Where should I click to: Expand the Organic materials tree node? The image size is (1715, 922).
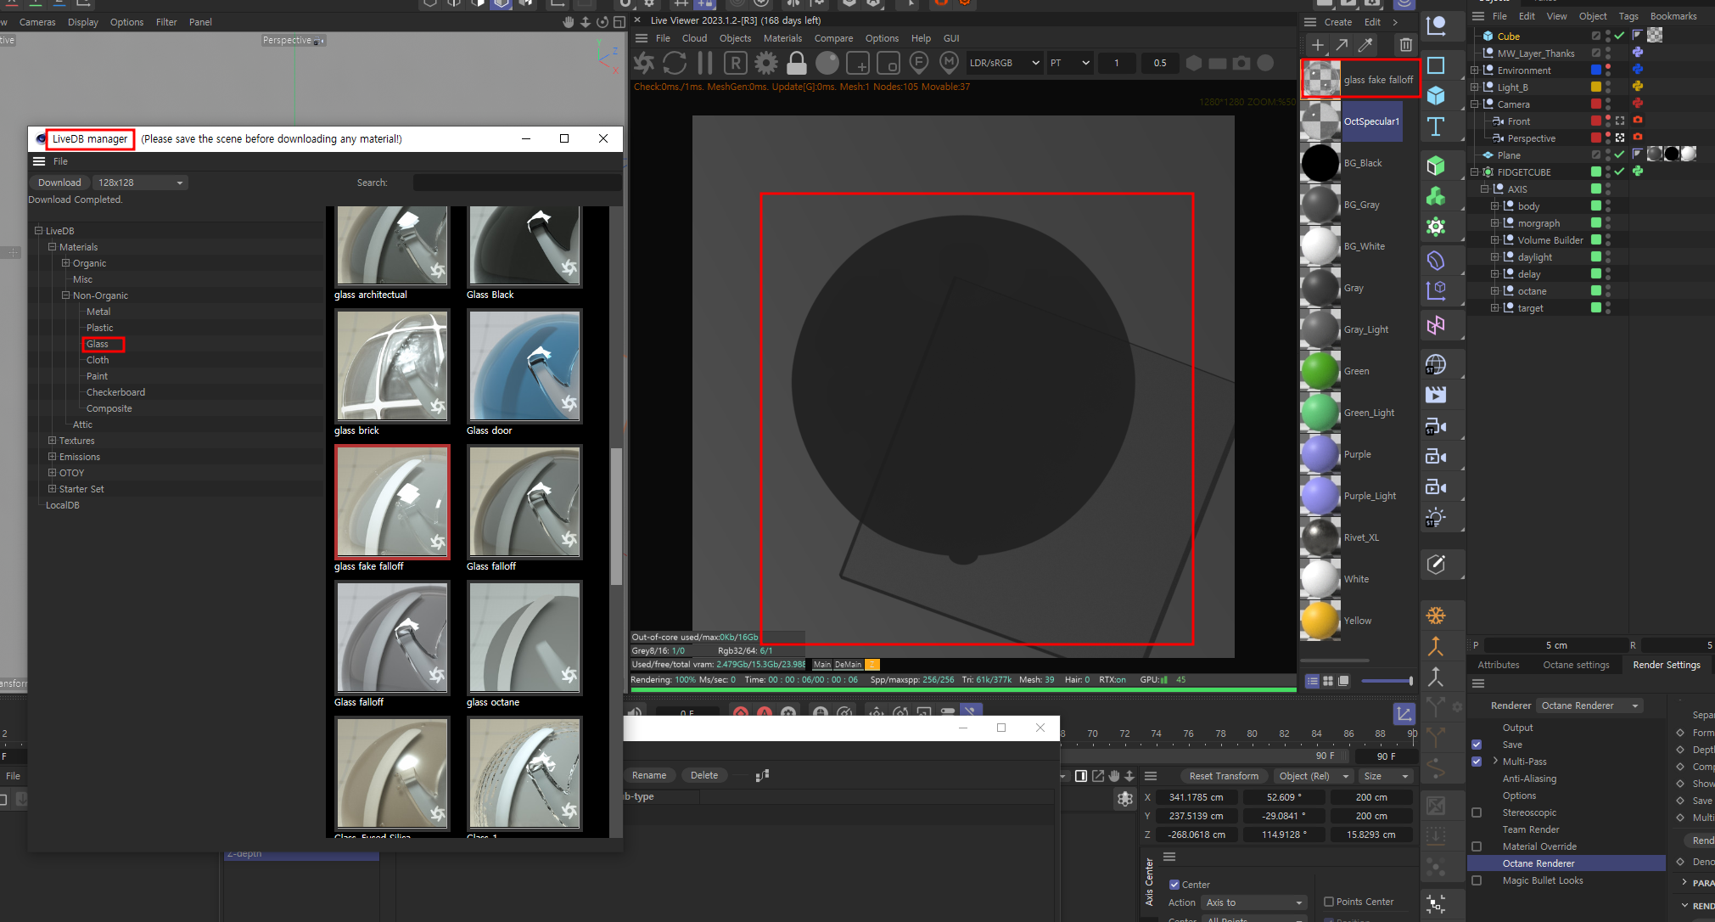pyautogui.click(x=65, y=263)
